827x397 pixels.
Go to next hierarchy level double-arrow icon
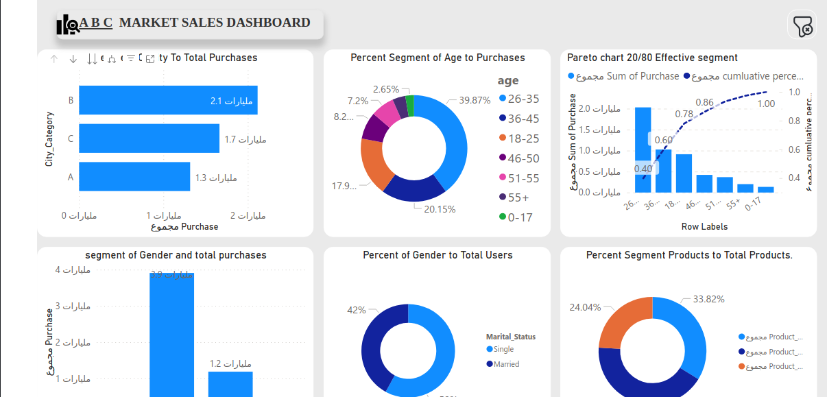click(93, 59)
